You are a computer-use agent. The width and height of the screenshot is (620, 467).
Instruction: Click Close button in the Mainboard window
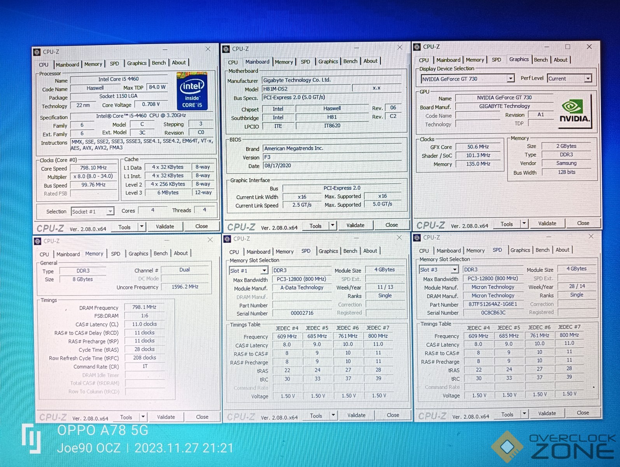click(391, 225)
